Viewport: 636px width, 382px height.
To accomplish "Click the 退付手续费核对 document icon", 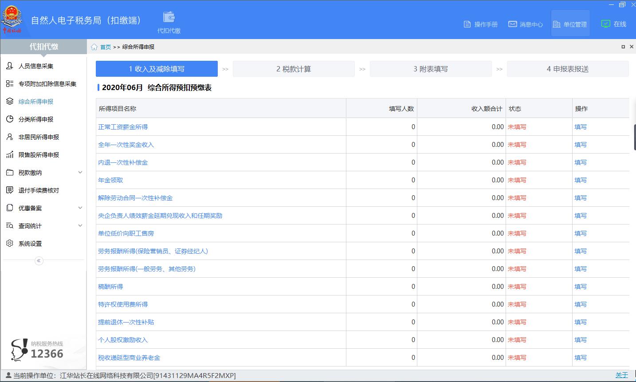I will (10, 190).
